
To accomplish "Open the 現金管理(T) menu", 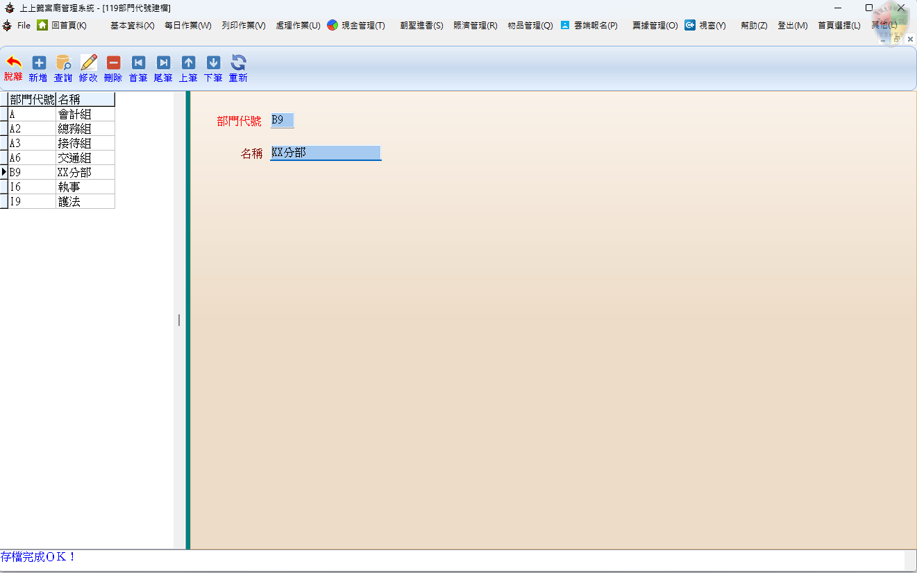I will click(356, 26).
